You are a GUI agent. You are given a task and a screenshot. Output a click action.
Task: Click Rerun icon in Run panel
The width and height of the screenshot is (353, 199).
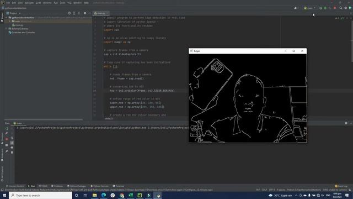[x=7, y=128]
